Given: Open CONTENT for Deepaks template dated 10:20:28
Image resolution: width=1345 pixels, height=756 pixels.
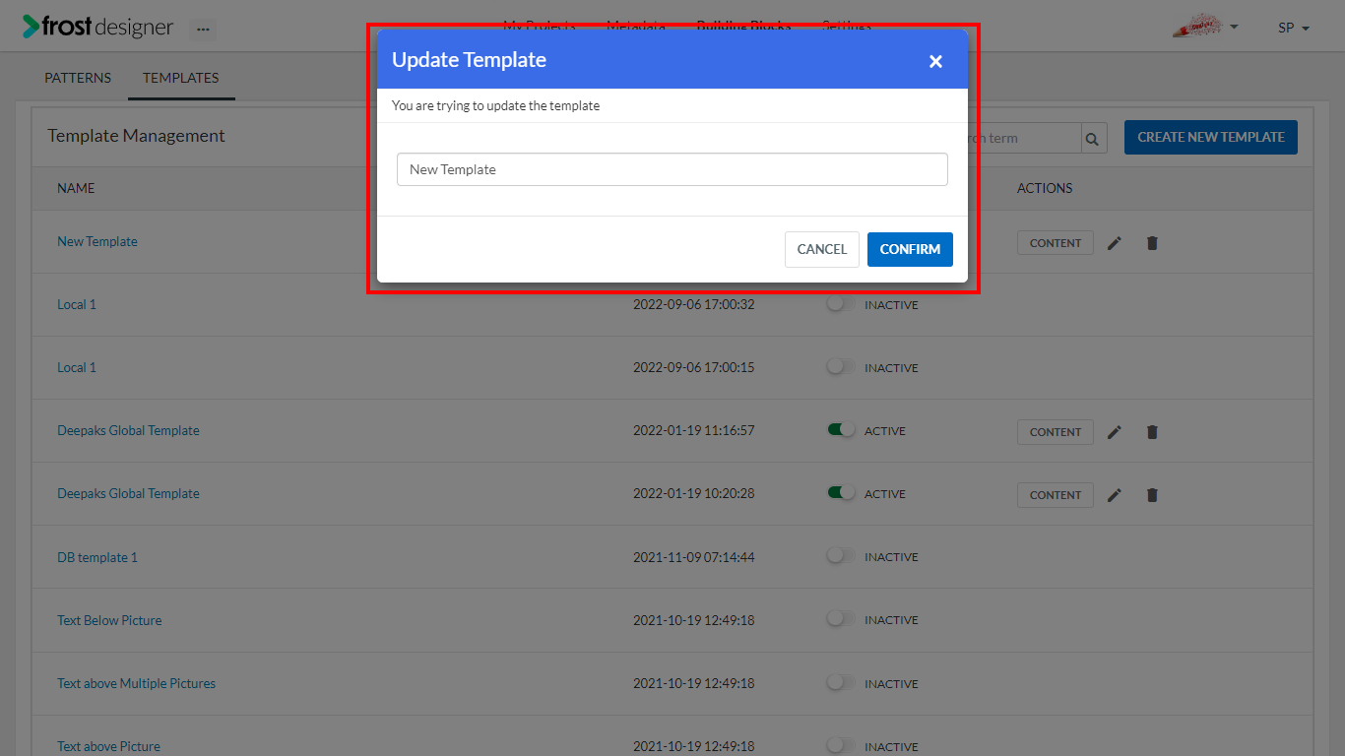Looking at the screenshot, I should click(1056, 495).
